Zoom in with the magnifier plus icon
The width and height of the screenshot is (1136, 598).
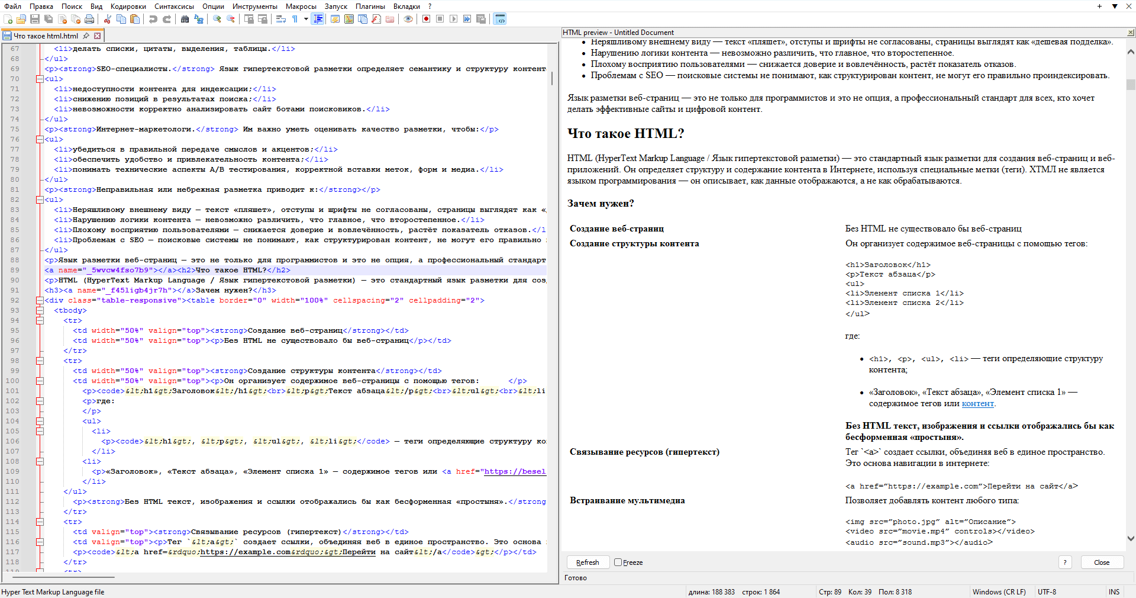[217, 19]
